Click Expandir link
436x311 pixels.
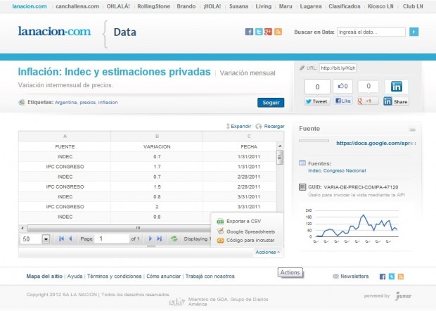coord(238,126)
